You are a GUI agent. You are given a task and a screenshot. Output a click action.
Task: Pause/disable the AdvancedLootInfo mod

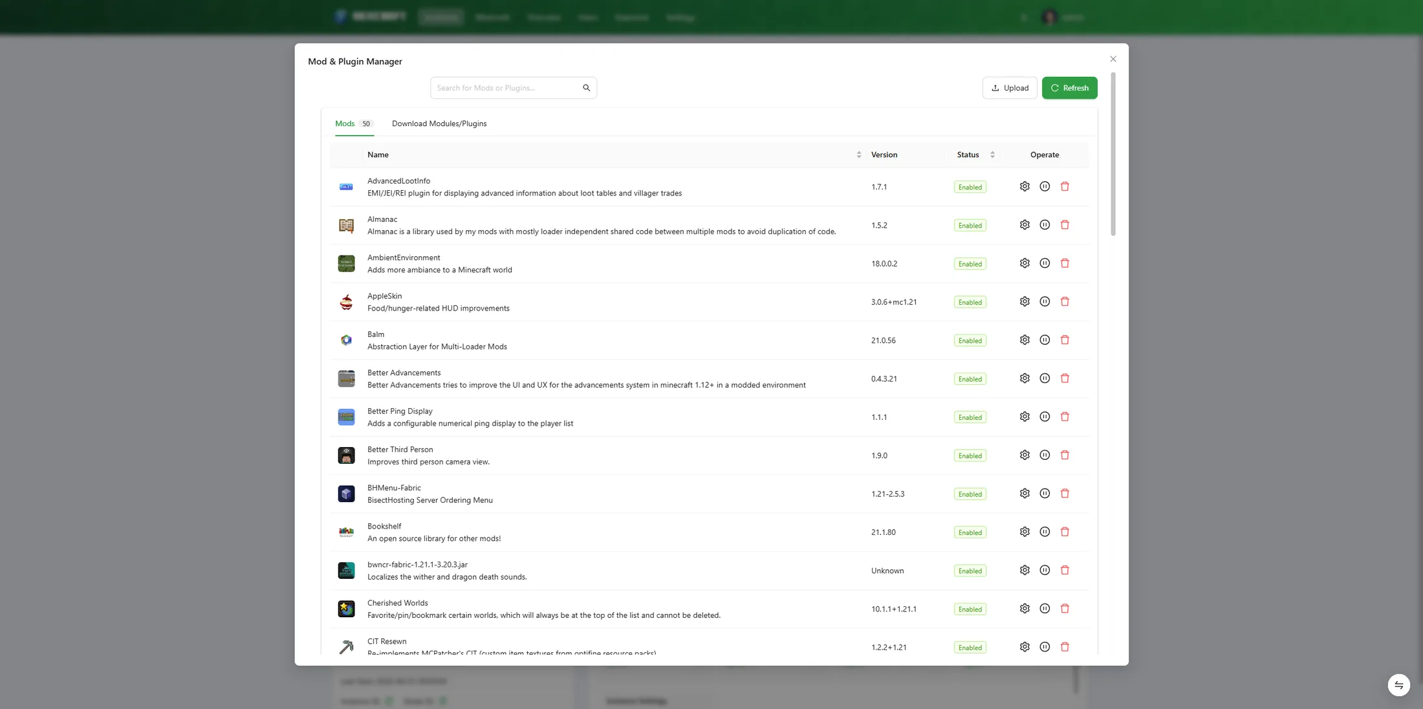tap(1045, 186)
